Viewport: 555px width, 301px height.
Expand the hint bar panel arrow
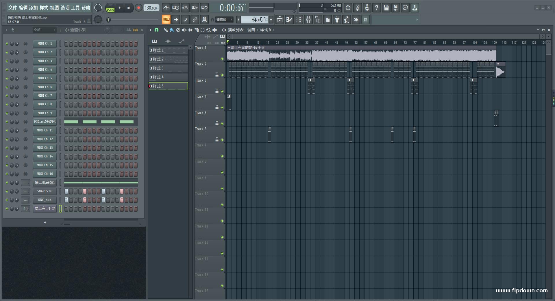pyautogui.click(x=417, y=20)
